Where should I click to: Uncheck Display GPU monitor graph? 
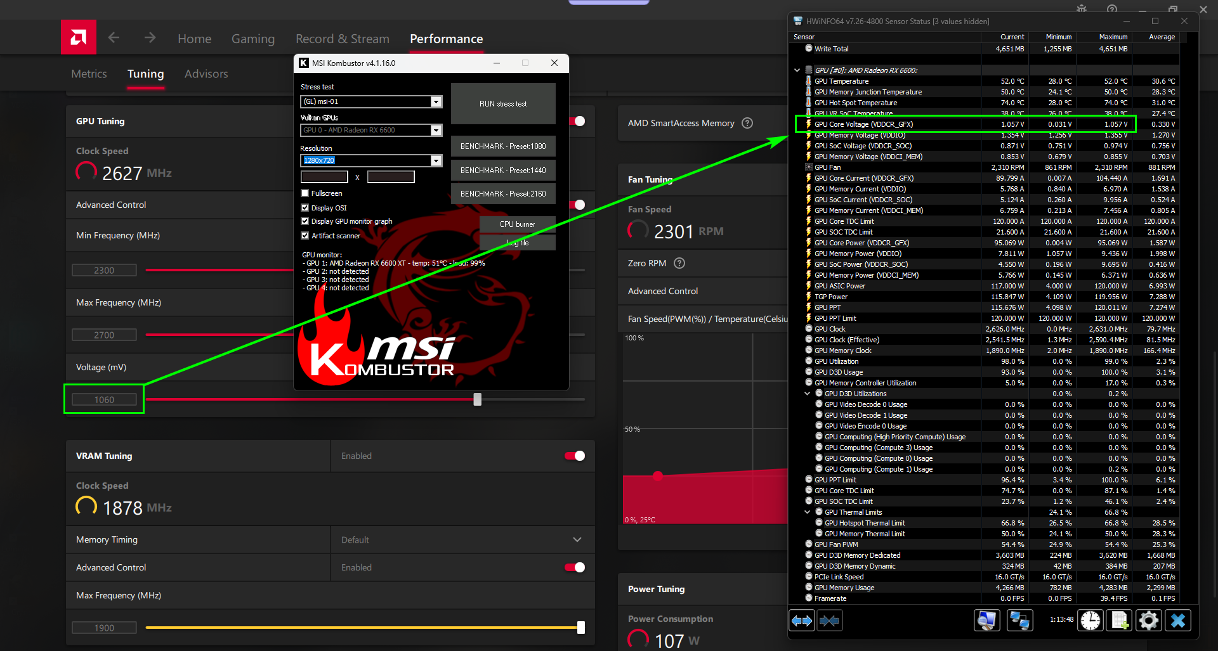pos(305,221)
